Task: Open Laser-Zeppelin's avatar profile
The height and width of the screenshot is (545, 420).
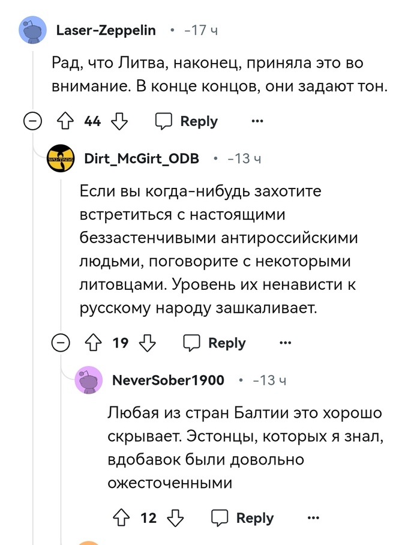Action: coord(33,30)
